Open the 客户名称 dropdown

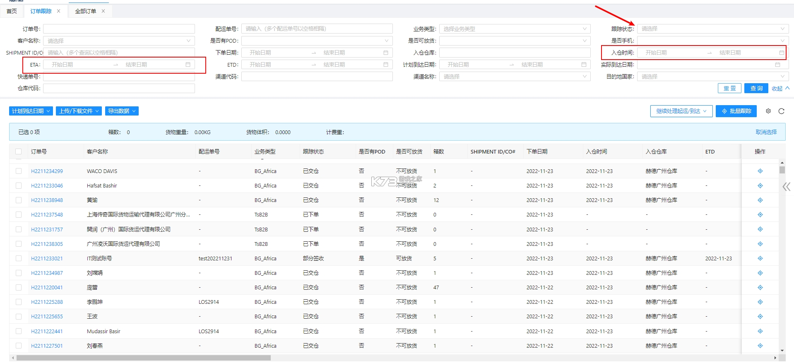(x=119, y=41)
